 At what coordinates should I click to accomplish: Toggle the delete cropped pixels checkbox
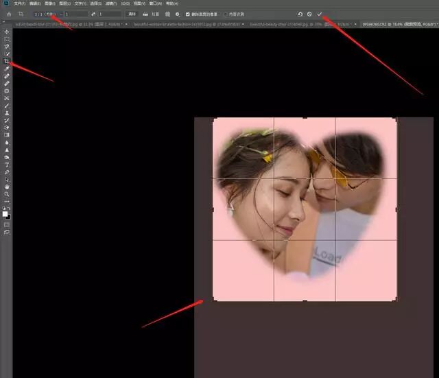(x=188, y=14)
